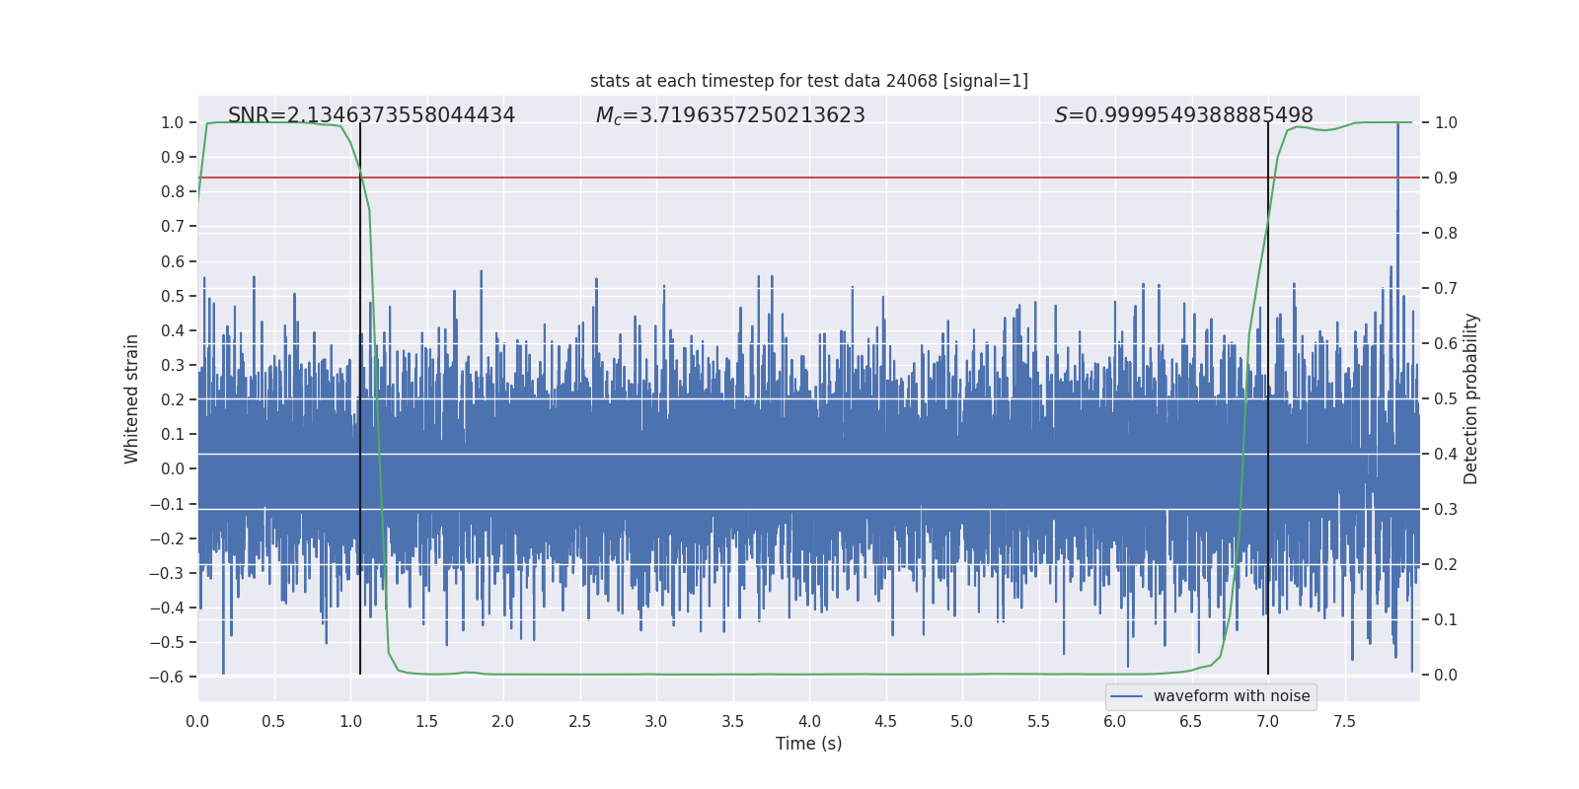Click the 'Time (s)' x-axis label
This screenshot has height=789, width=1579.
[x=809, y=744]
